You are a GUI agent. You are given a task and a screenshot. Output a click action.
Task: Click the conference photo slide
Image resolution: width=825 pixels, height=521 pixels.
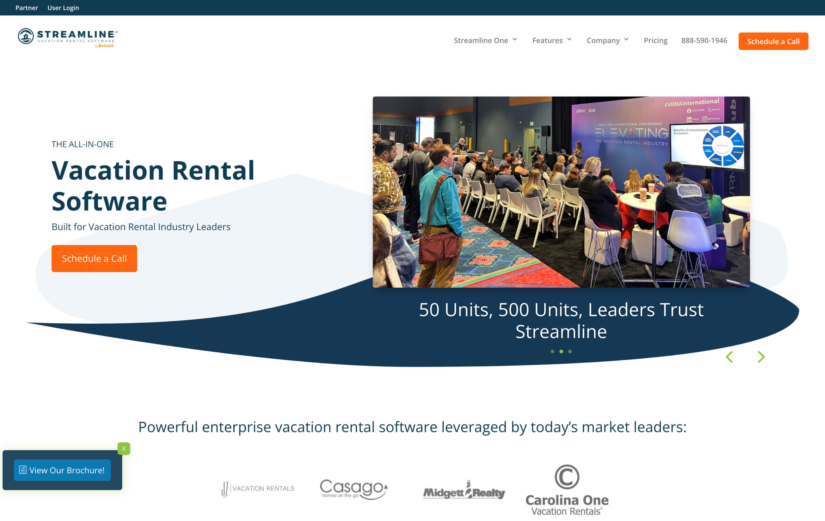click(x=561, y=192)
